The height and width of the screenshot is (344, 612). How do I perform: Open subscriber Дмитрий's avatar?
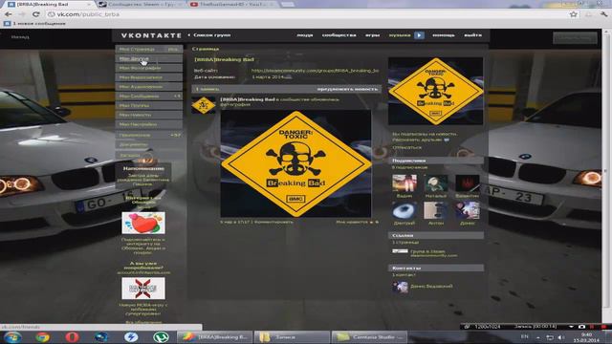[404, 210]
